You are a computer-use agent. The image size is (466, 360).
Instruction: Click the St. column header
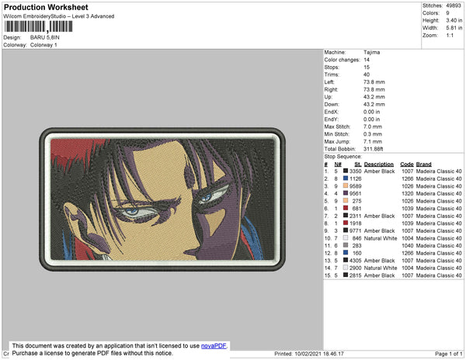tap(358, 164)
